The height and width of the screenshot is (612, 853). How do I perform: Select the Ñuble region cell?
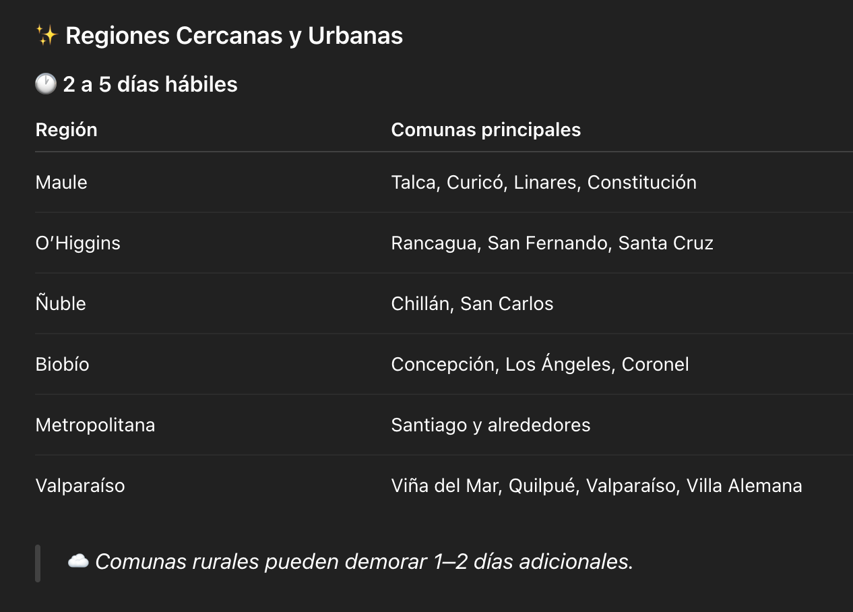pyautogui.click(x=61, y=303)
